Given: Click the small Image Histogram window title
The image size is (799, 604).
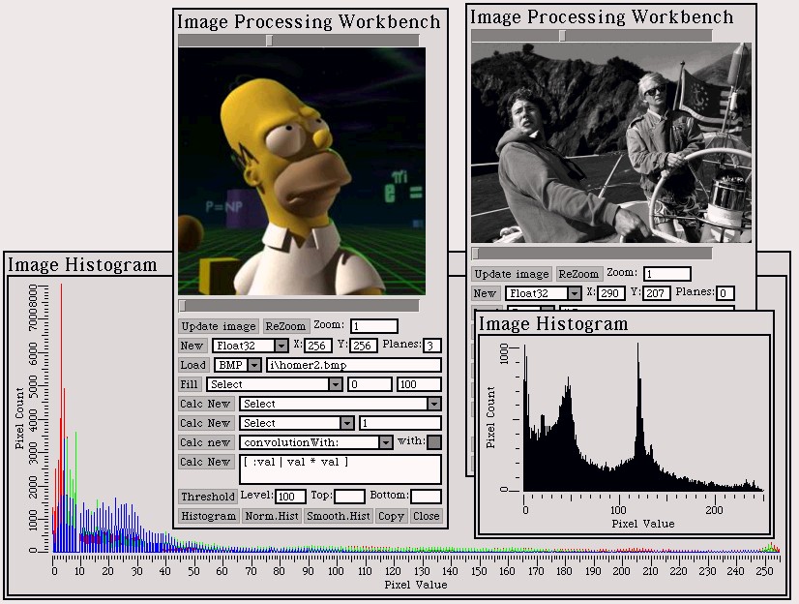Looking at the screenshot, I should (x=553, y=324).
